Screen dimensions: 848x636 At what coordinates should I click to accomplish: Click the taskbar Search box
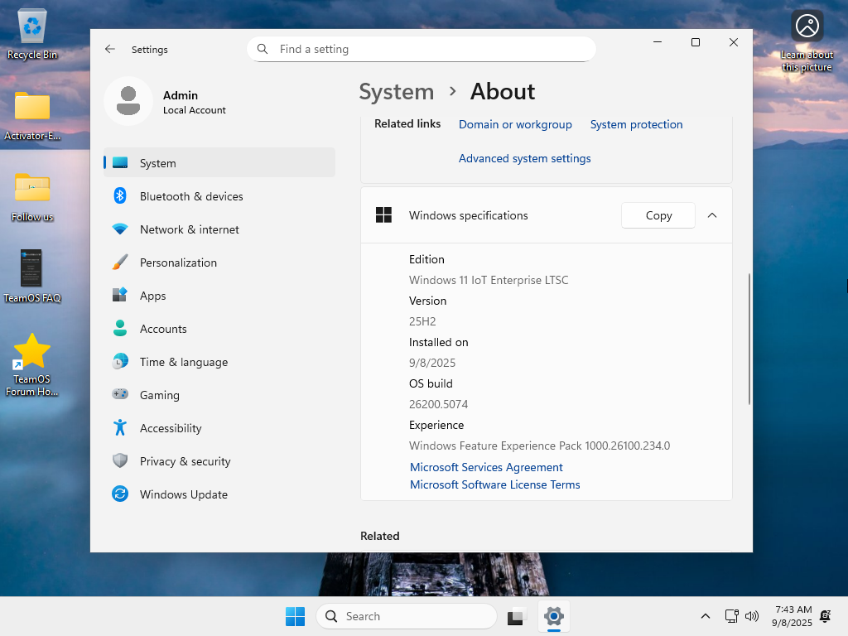pos(406,616)
